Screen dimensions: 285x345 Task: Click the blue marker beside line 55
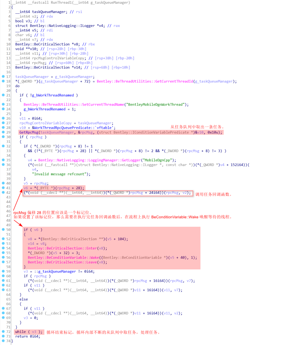click(3, 253)
